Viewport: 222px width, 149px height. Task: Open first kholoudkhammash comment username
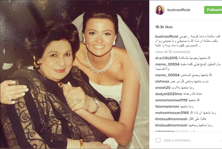(171, 119)
